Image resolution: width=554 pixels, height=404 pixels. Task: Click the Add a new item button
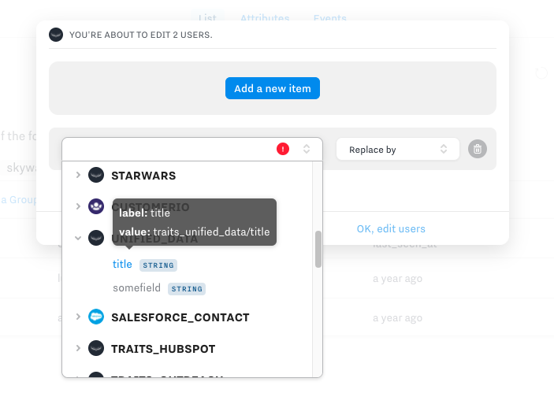(273, 88)
